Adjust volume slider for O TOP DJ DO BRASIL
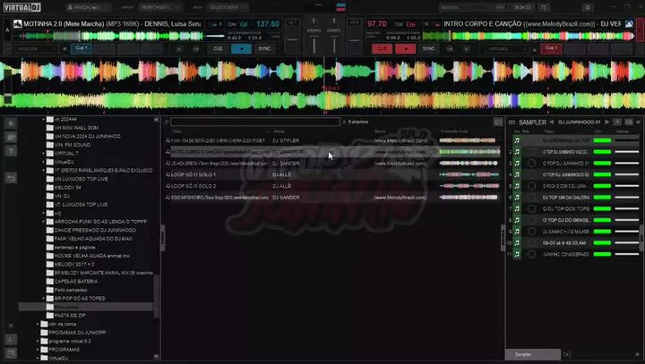This screenshot has height=364, width=645. pyautogui.click(x=627, y=220)
